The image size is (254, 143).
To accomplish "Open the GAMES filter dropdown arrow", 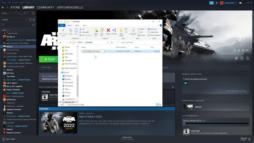I will [26, 20].
